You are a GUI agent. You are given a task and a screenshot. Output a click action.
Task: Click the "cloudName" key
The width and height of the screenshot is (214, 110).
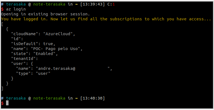click(x=25, y=34)
